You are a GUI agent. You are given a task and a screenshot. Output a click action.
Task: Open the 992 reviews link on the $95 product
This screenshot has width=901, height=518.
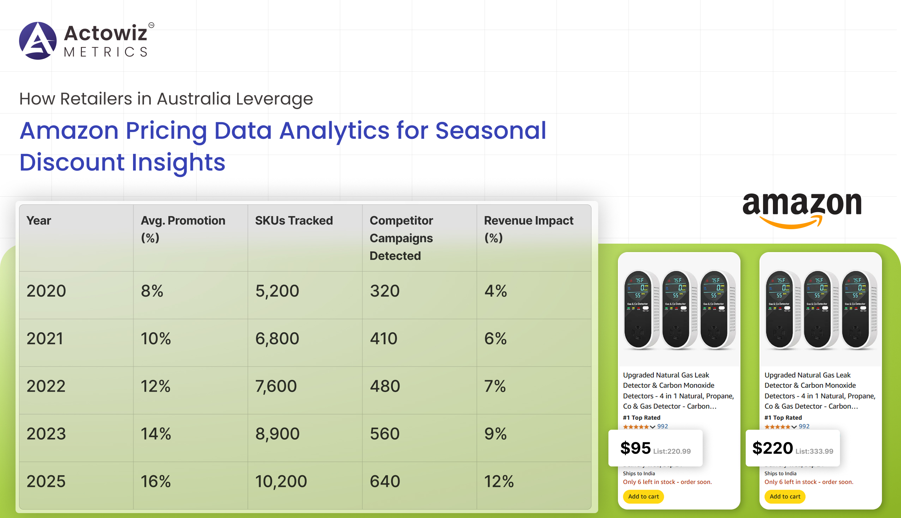(662, 426)
